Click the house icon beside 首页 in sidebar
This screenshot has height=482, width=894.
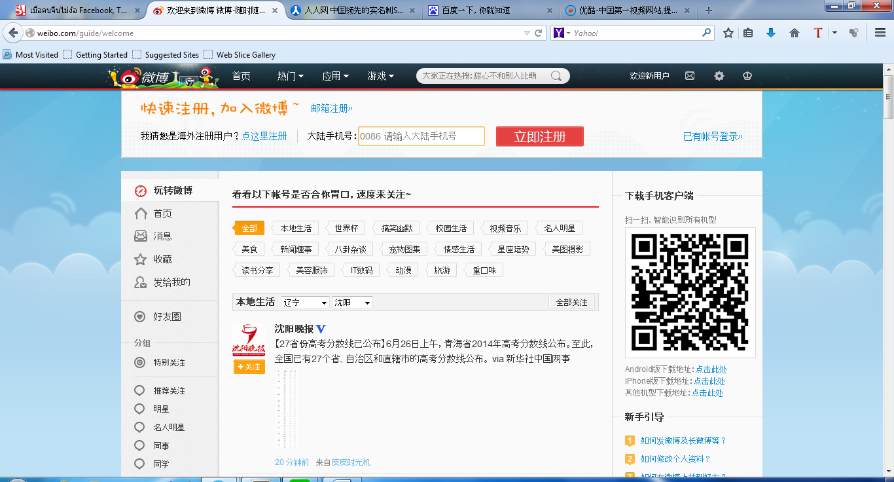[140, 213]
